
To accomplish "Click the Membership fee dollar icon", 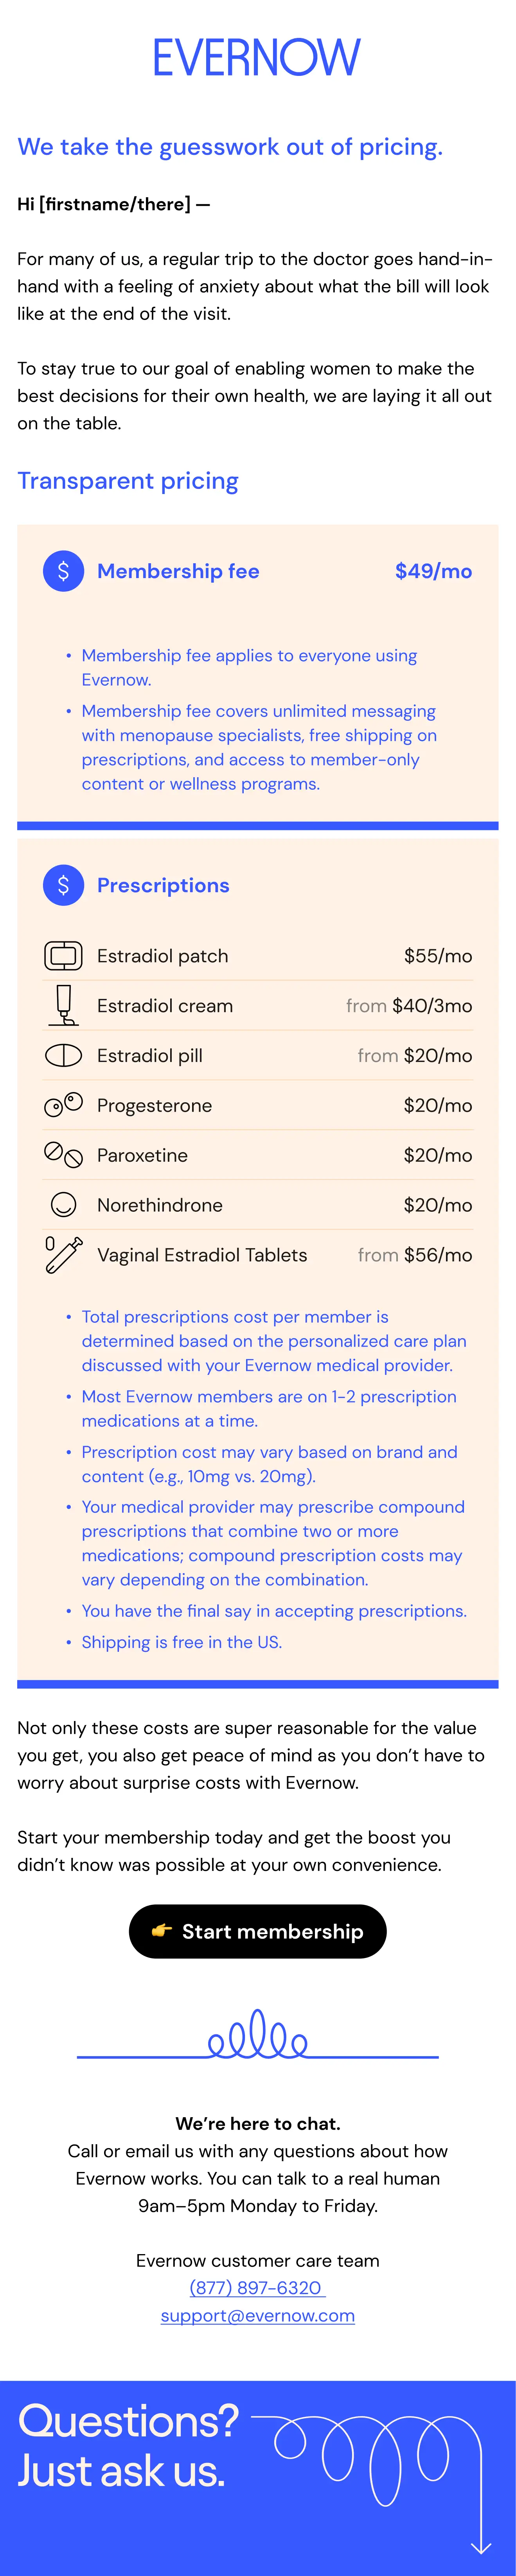I will [x=64, y=571].
